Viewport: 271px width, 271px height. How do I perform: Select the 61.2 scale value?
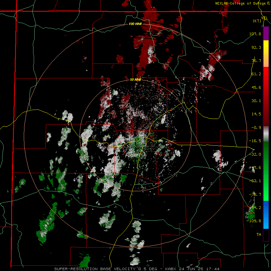256,74
